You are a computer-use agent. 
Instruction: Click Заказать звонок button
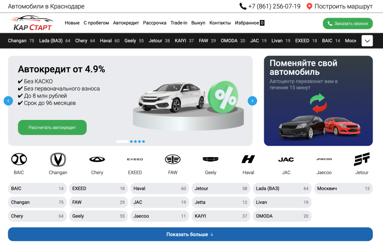tap(348, 24)
